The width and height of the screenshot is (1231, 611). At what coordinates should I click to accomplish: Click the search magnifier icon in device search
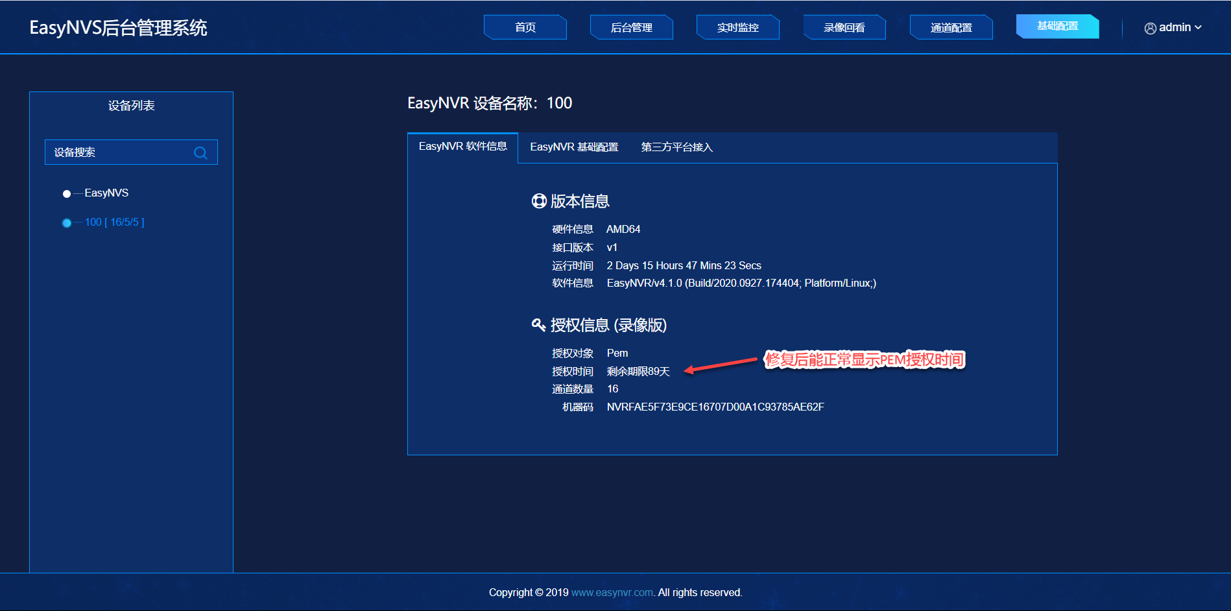200,152
